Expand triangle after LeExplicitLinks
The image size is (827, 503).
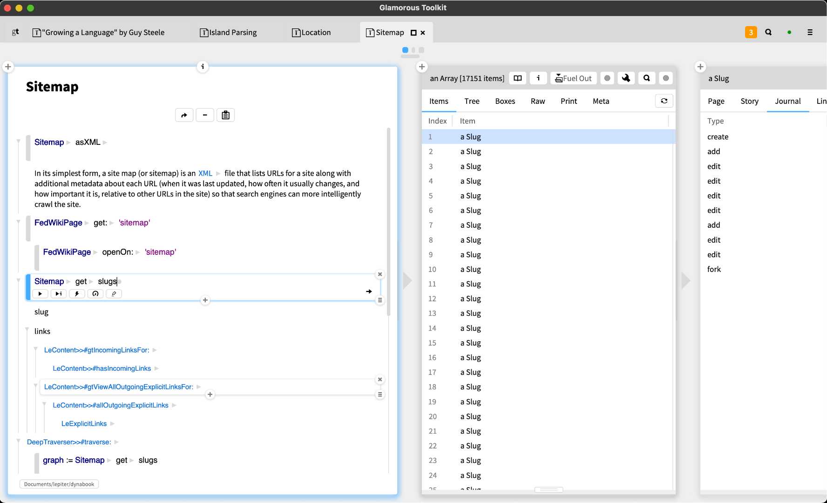point(112,424)
